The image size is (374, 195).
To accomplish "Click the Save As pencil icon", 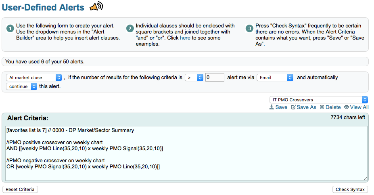I will tap(293, 107).
